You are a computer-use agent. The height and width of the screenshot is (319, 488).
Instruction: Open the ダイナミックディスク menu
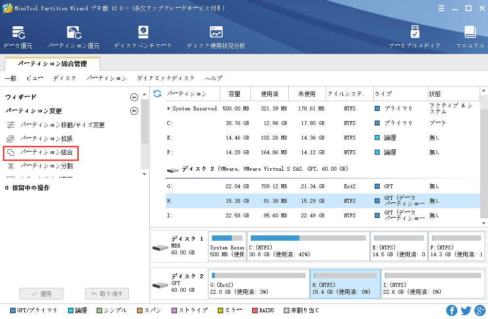click(x=166, y=78)
